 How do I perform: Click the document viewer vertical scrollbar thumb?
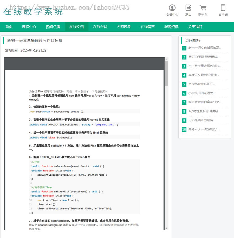[166, 73]
